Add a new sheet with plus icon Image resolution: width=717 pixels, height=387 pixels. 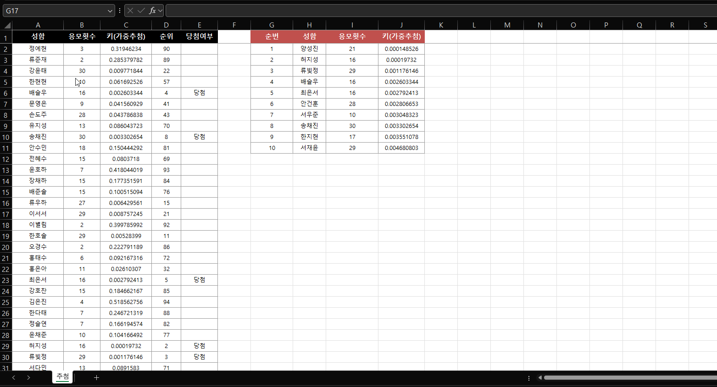tap(96, 377)
